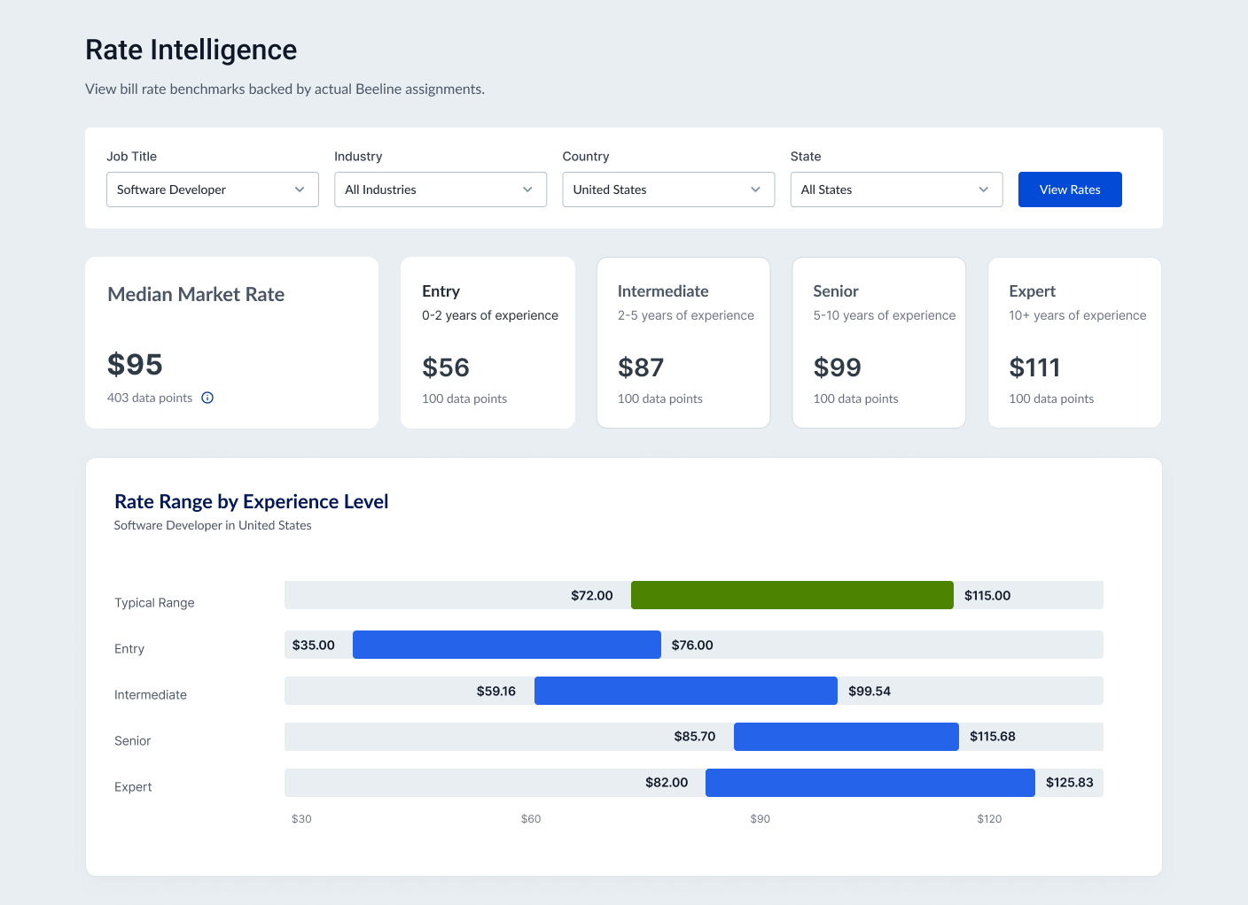Click the blue Intermediate rate bar

point(686,691)
